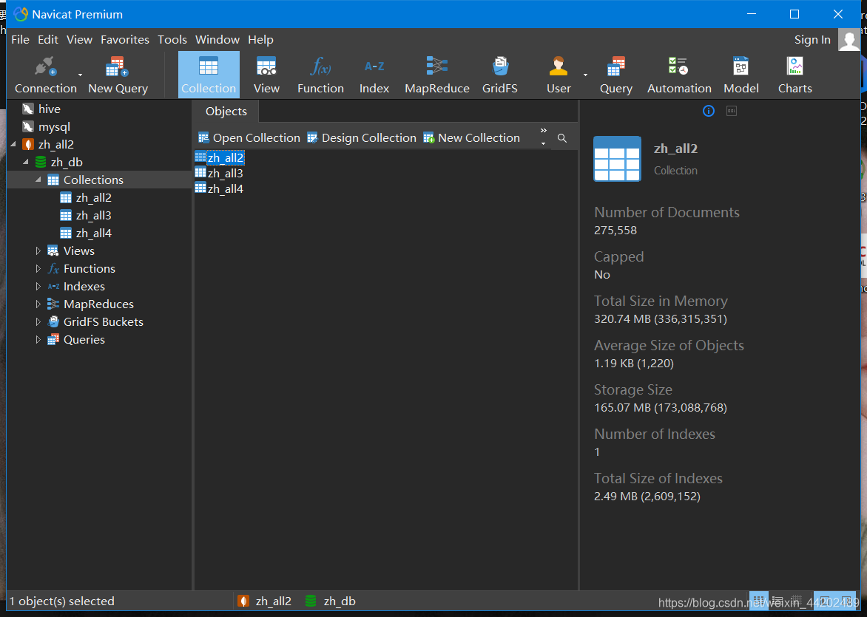867x617 pixels.
Task: Open the Favorites menu
Action: tap(125, 40)
